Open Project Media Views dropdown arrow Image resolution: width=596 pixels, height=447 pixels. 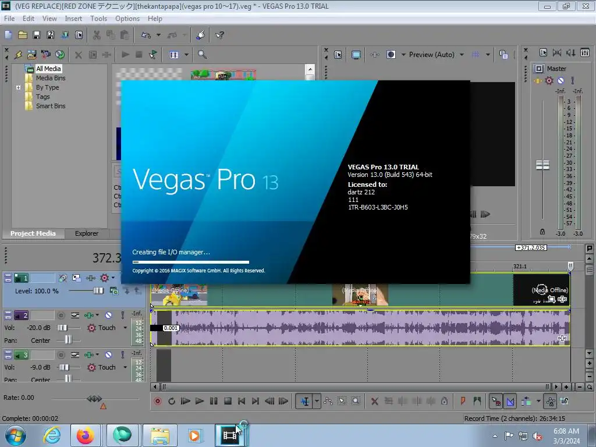(186, 55)
